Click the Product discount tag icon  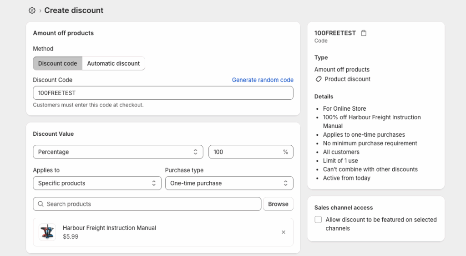(x=319, y=79)
